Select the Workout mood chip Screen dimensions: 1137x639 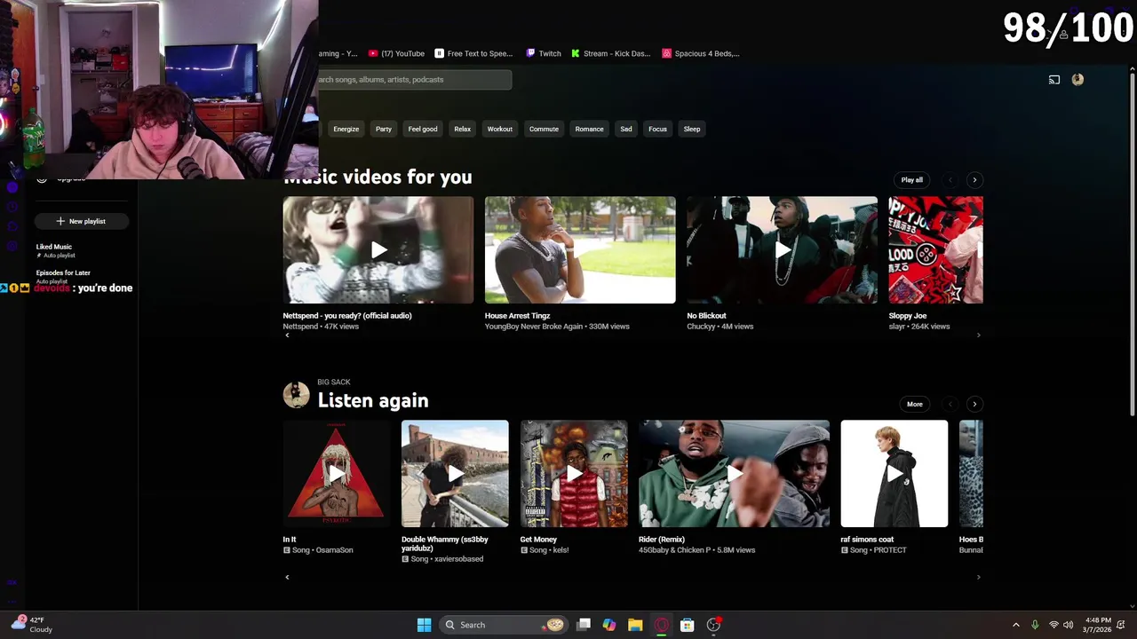coord(500,130)
